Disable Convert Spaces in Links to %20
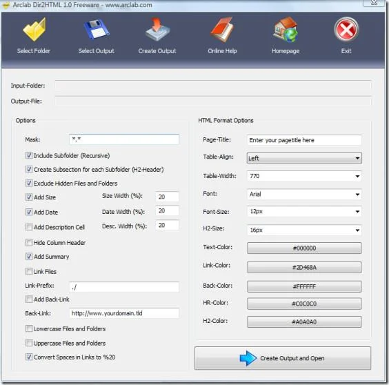389x385 pixels. coord(29,357)
